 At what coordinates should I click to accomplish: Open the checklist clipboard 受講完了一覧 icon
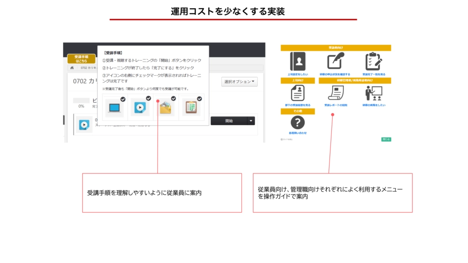point(373,62)
